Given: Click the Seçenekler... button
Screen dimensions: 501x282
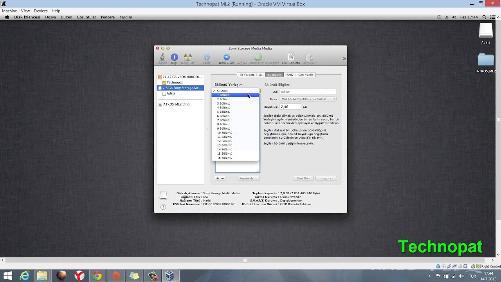Looking at the screenshot, I should [x=249, y=178].
